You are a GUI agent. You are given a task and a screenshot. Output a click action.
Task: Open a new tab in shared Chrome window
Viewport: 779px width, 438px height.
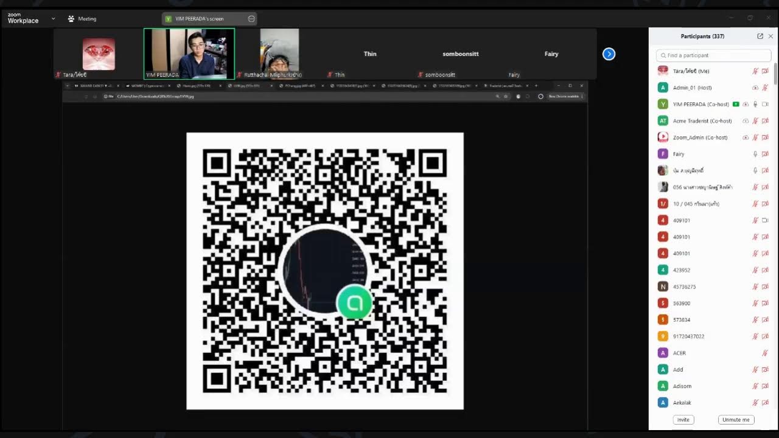tap(536, 86)
